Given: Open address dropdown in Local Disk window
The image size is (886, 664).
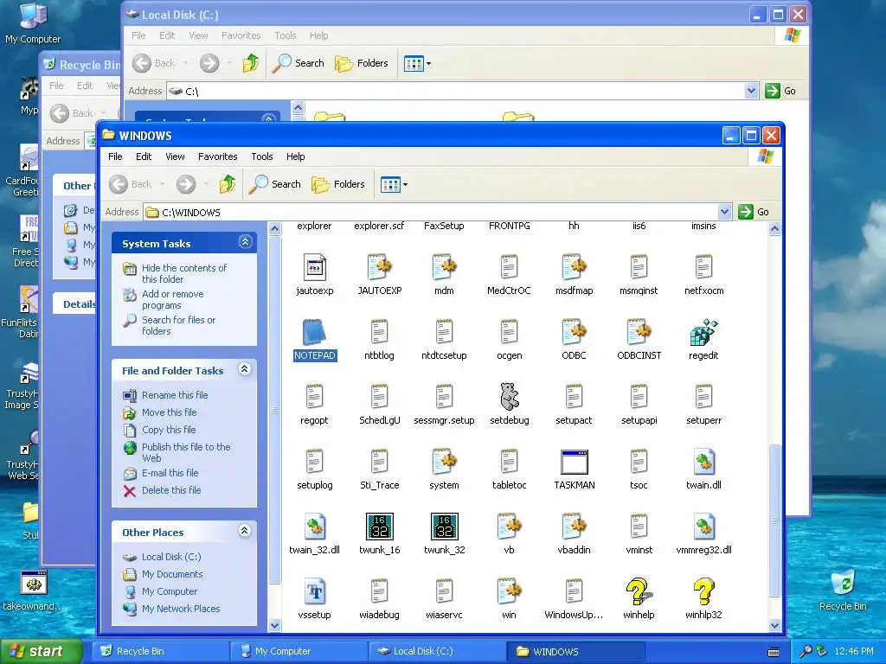Looking at the screenshot, I should [x=751, y=90].
